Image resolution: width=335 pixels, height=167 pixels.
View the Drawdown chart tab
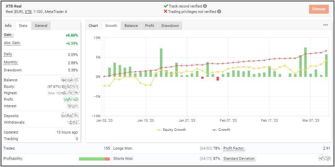tap(170, 26)
